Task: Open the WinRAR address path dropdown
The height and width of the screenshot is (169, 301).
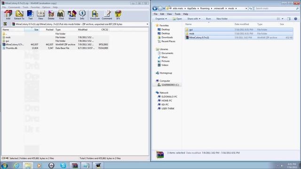Action: point(147,24)
